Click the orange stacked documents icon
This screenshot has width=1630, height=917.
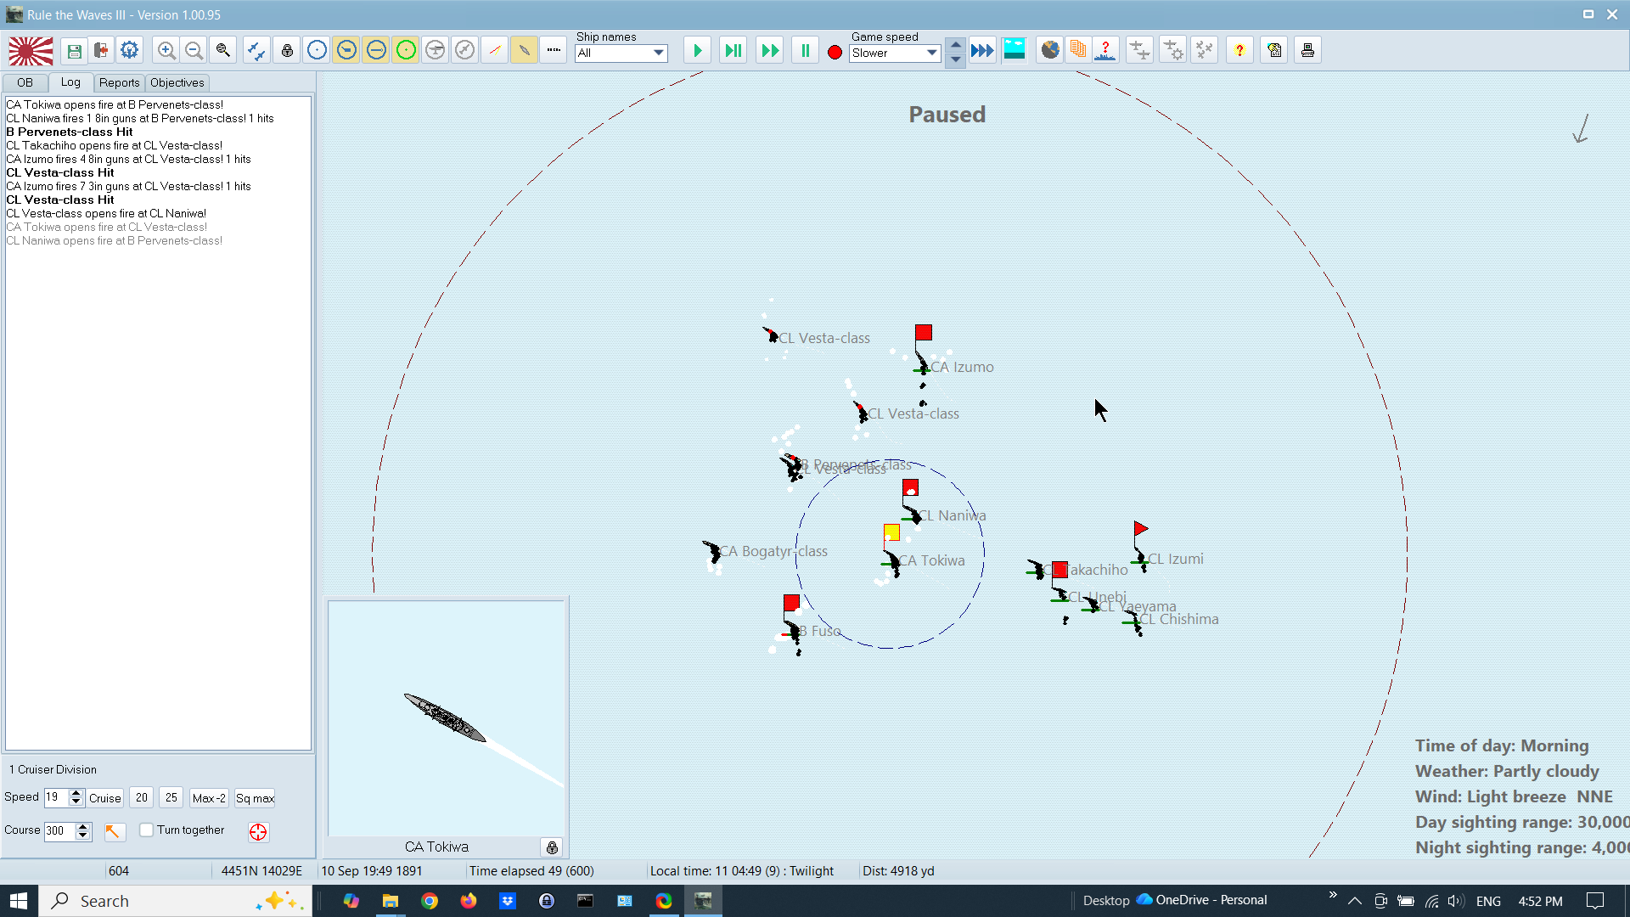click(1078, 51)
